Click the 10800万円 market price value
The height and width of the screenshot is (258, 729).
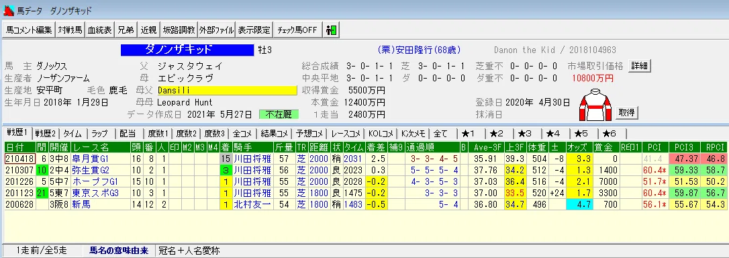coord(593,78)
